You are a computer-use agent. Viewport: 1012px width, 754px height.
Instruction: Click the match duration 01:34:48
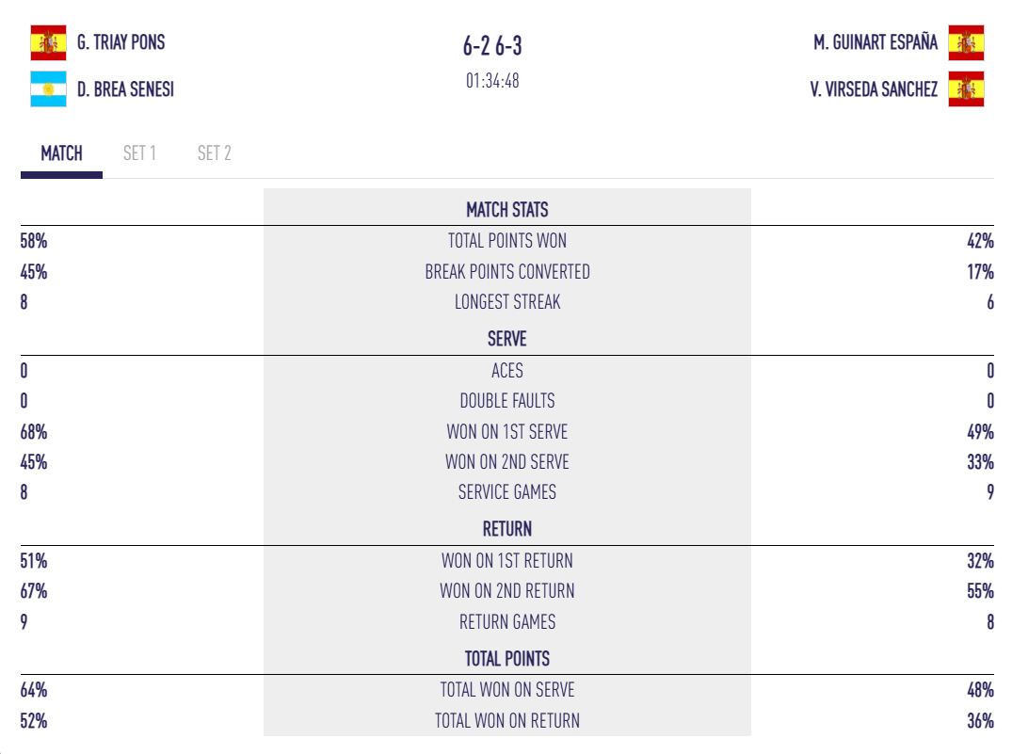point(492,81)
